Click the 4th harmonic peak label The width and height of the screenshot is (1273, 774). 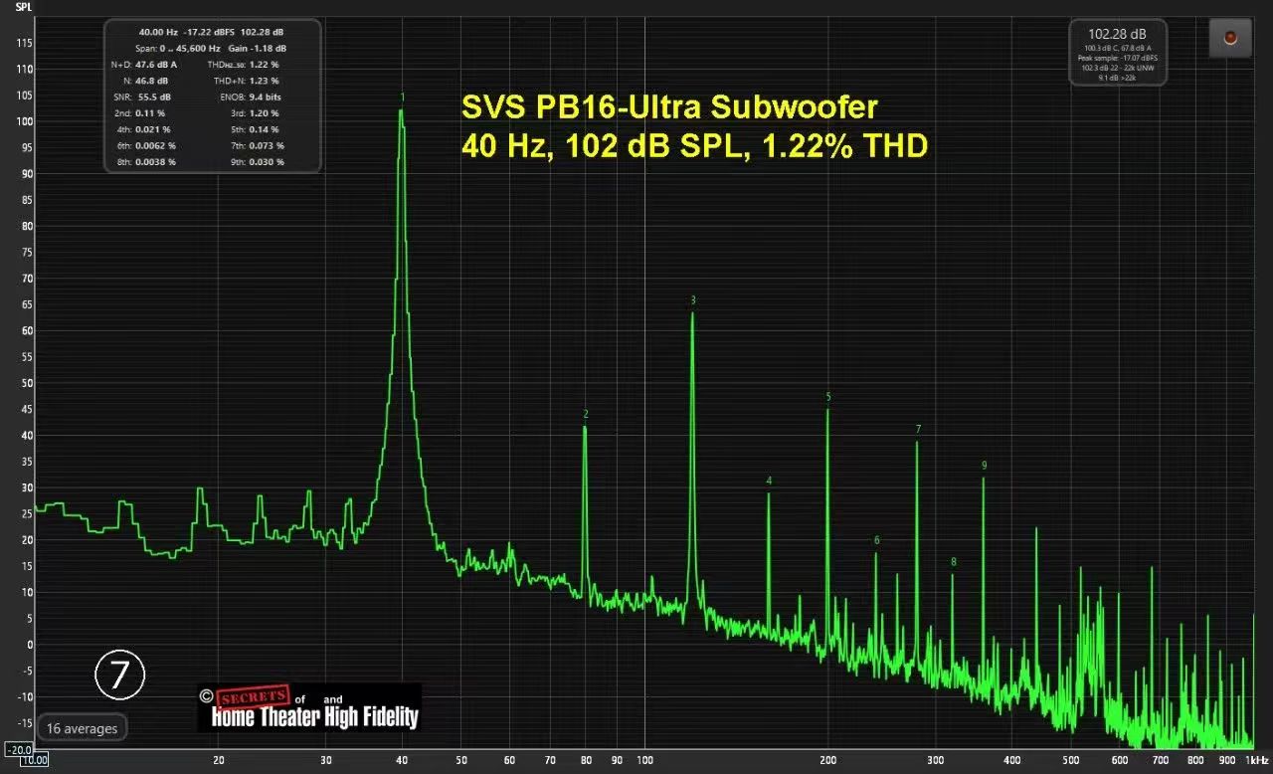coord(769,482)
